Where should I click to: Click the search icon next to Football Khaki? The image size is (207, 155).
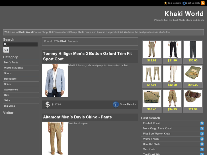(202, 123)
